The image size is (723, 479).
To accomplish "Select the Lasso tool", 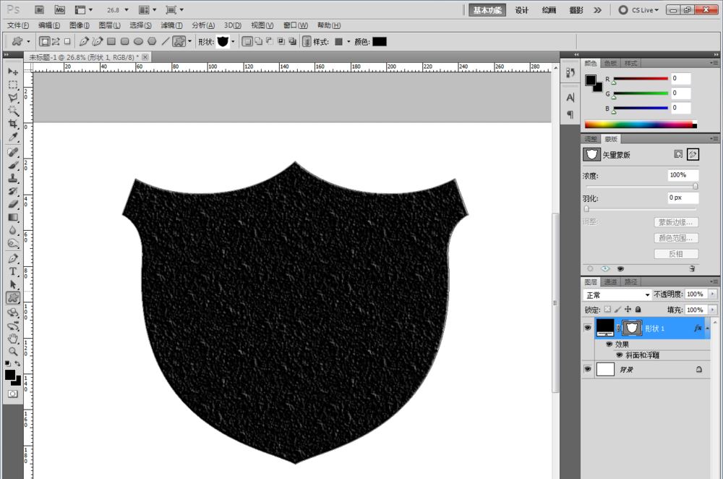I will [x=13, y=98].
